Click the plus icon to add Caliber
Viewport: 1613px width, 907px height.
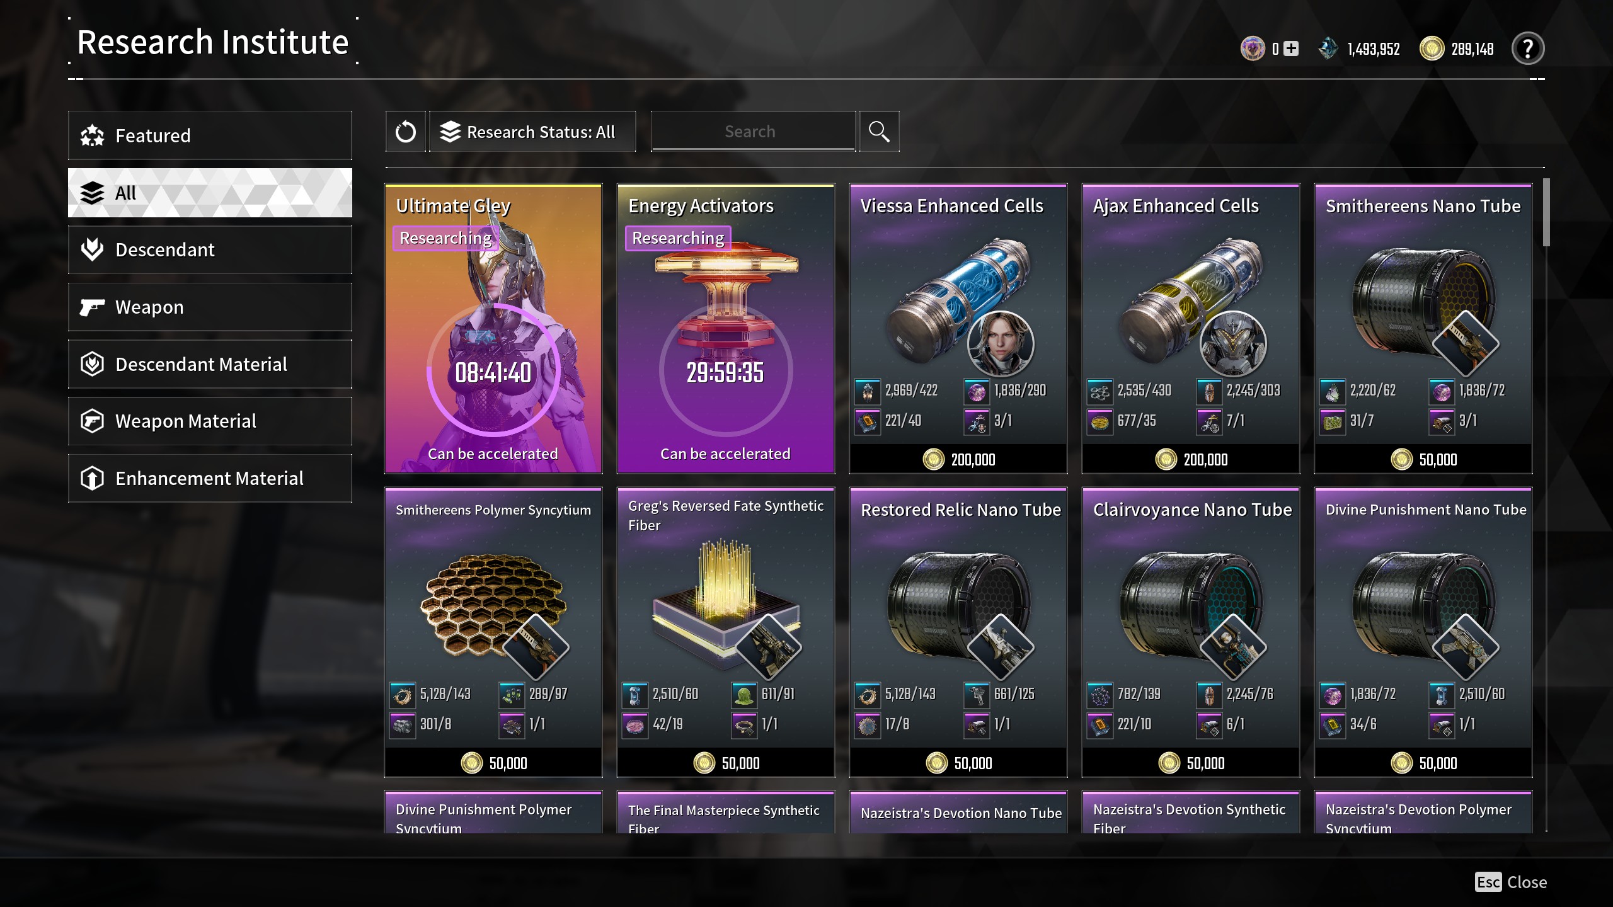(1291, 48)
